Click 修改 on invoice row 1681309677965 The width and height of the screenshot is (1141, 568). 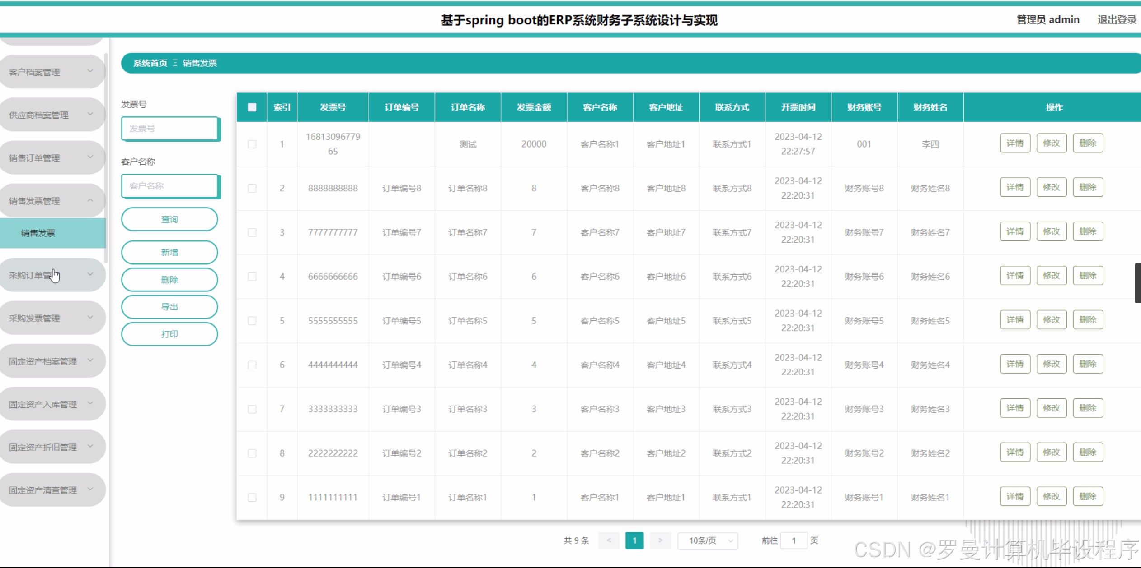(x=1052, y=143)
